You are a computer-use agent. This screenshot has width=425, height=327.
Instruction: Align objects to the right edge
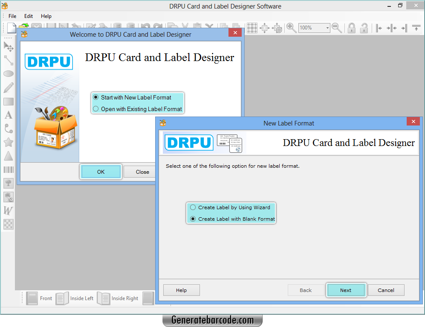tap(404, 28)
